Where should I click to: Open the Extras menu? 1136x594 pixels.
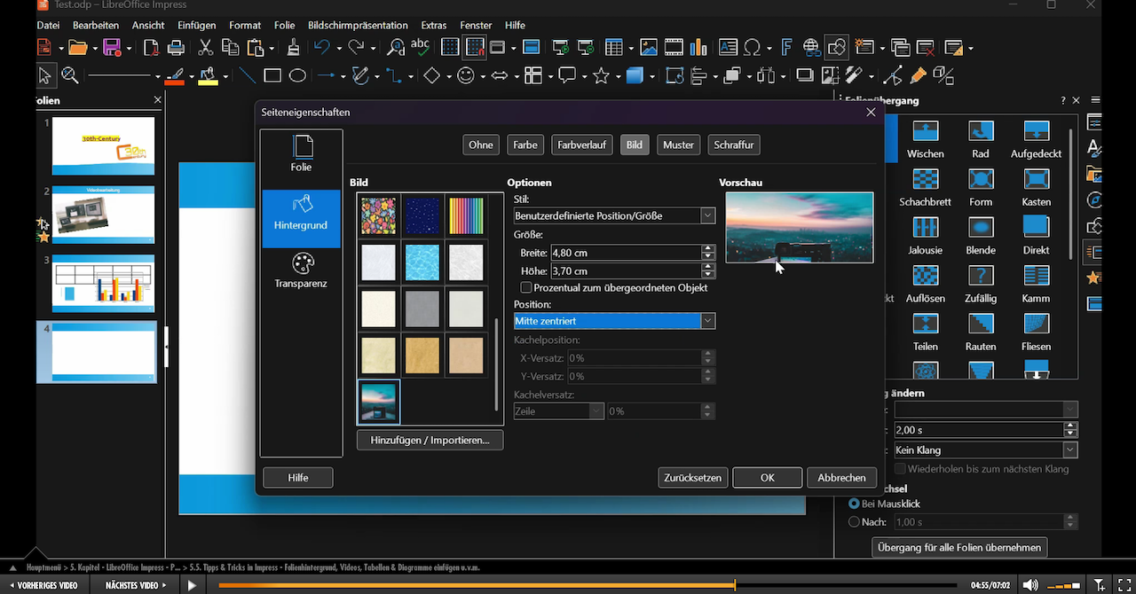tap(434, 25)
